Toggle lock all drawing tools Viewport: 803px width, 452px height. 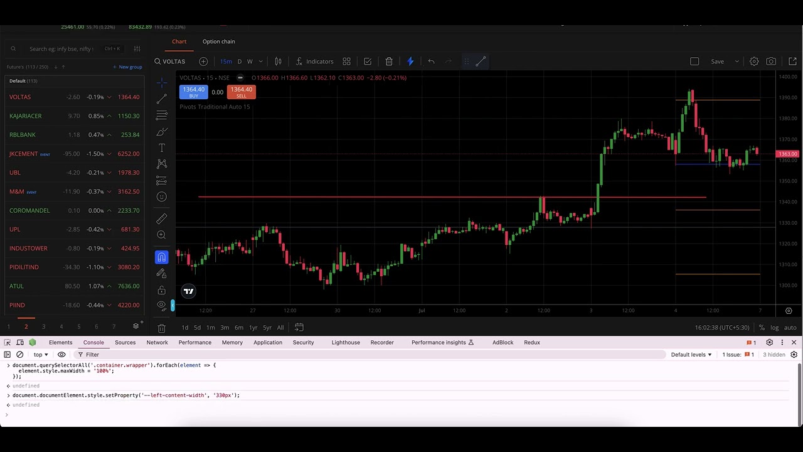pos(162,290)
